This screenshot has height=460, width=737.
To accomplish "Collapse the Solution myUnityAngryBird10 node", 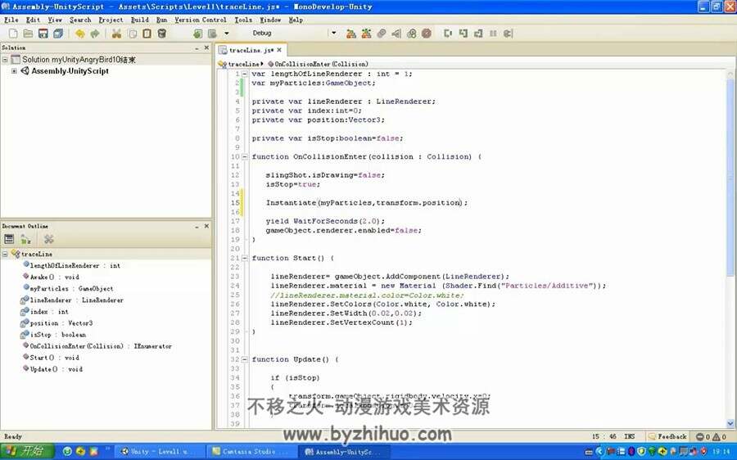I will (x=5, y=60).
